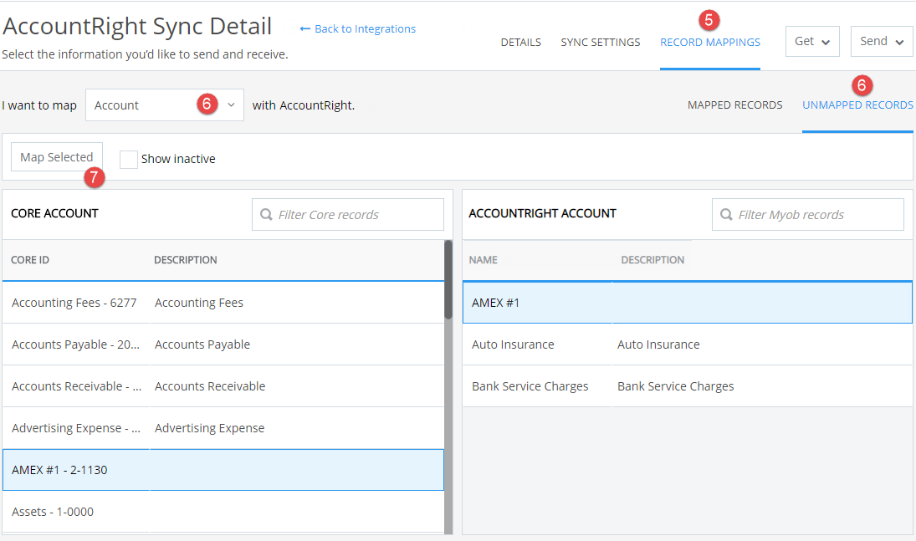The width and height of the screenshot is (916, 541).
Task: Select the Assets - 1-0000 row
Action: coord(223,512)
